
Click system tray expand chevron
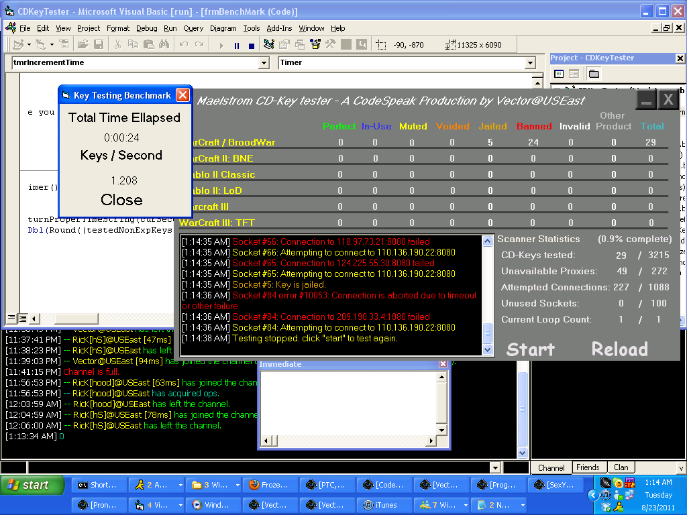(x=593, y=496)
